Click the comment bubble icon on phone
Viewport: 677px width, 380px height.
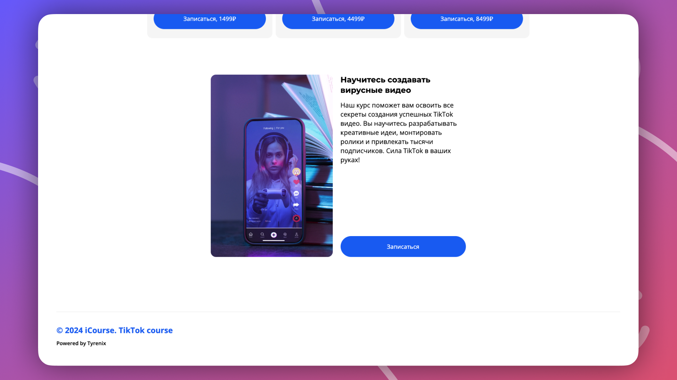click(x=296, y=194)
